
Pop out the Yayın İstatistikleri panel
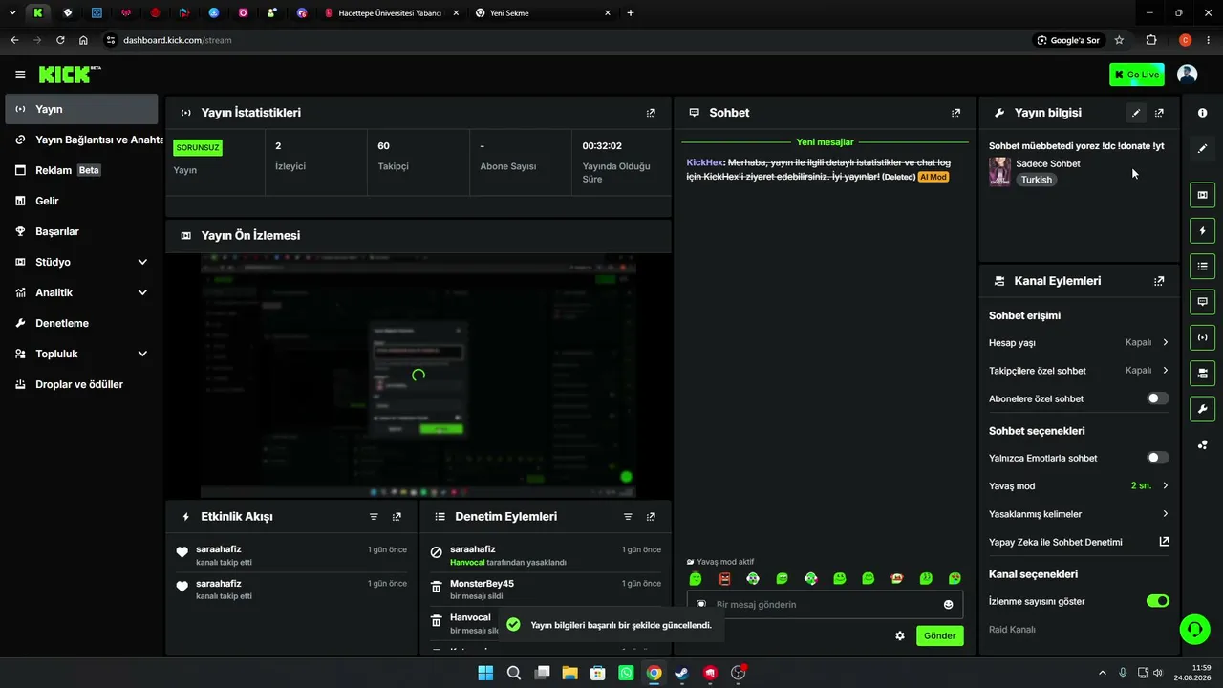(651, 113)
